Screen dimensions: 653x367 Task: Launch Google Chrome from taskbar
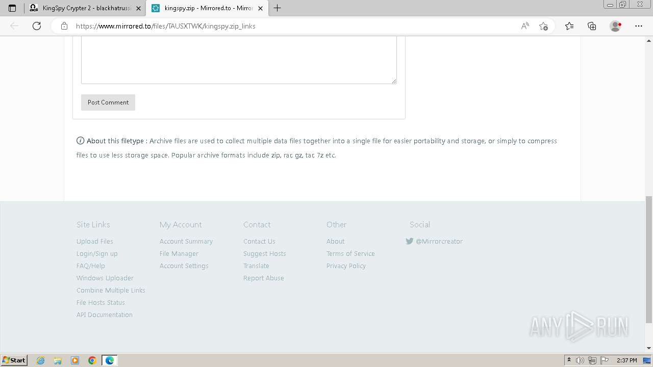tap(92, 360)
